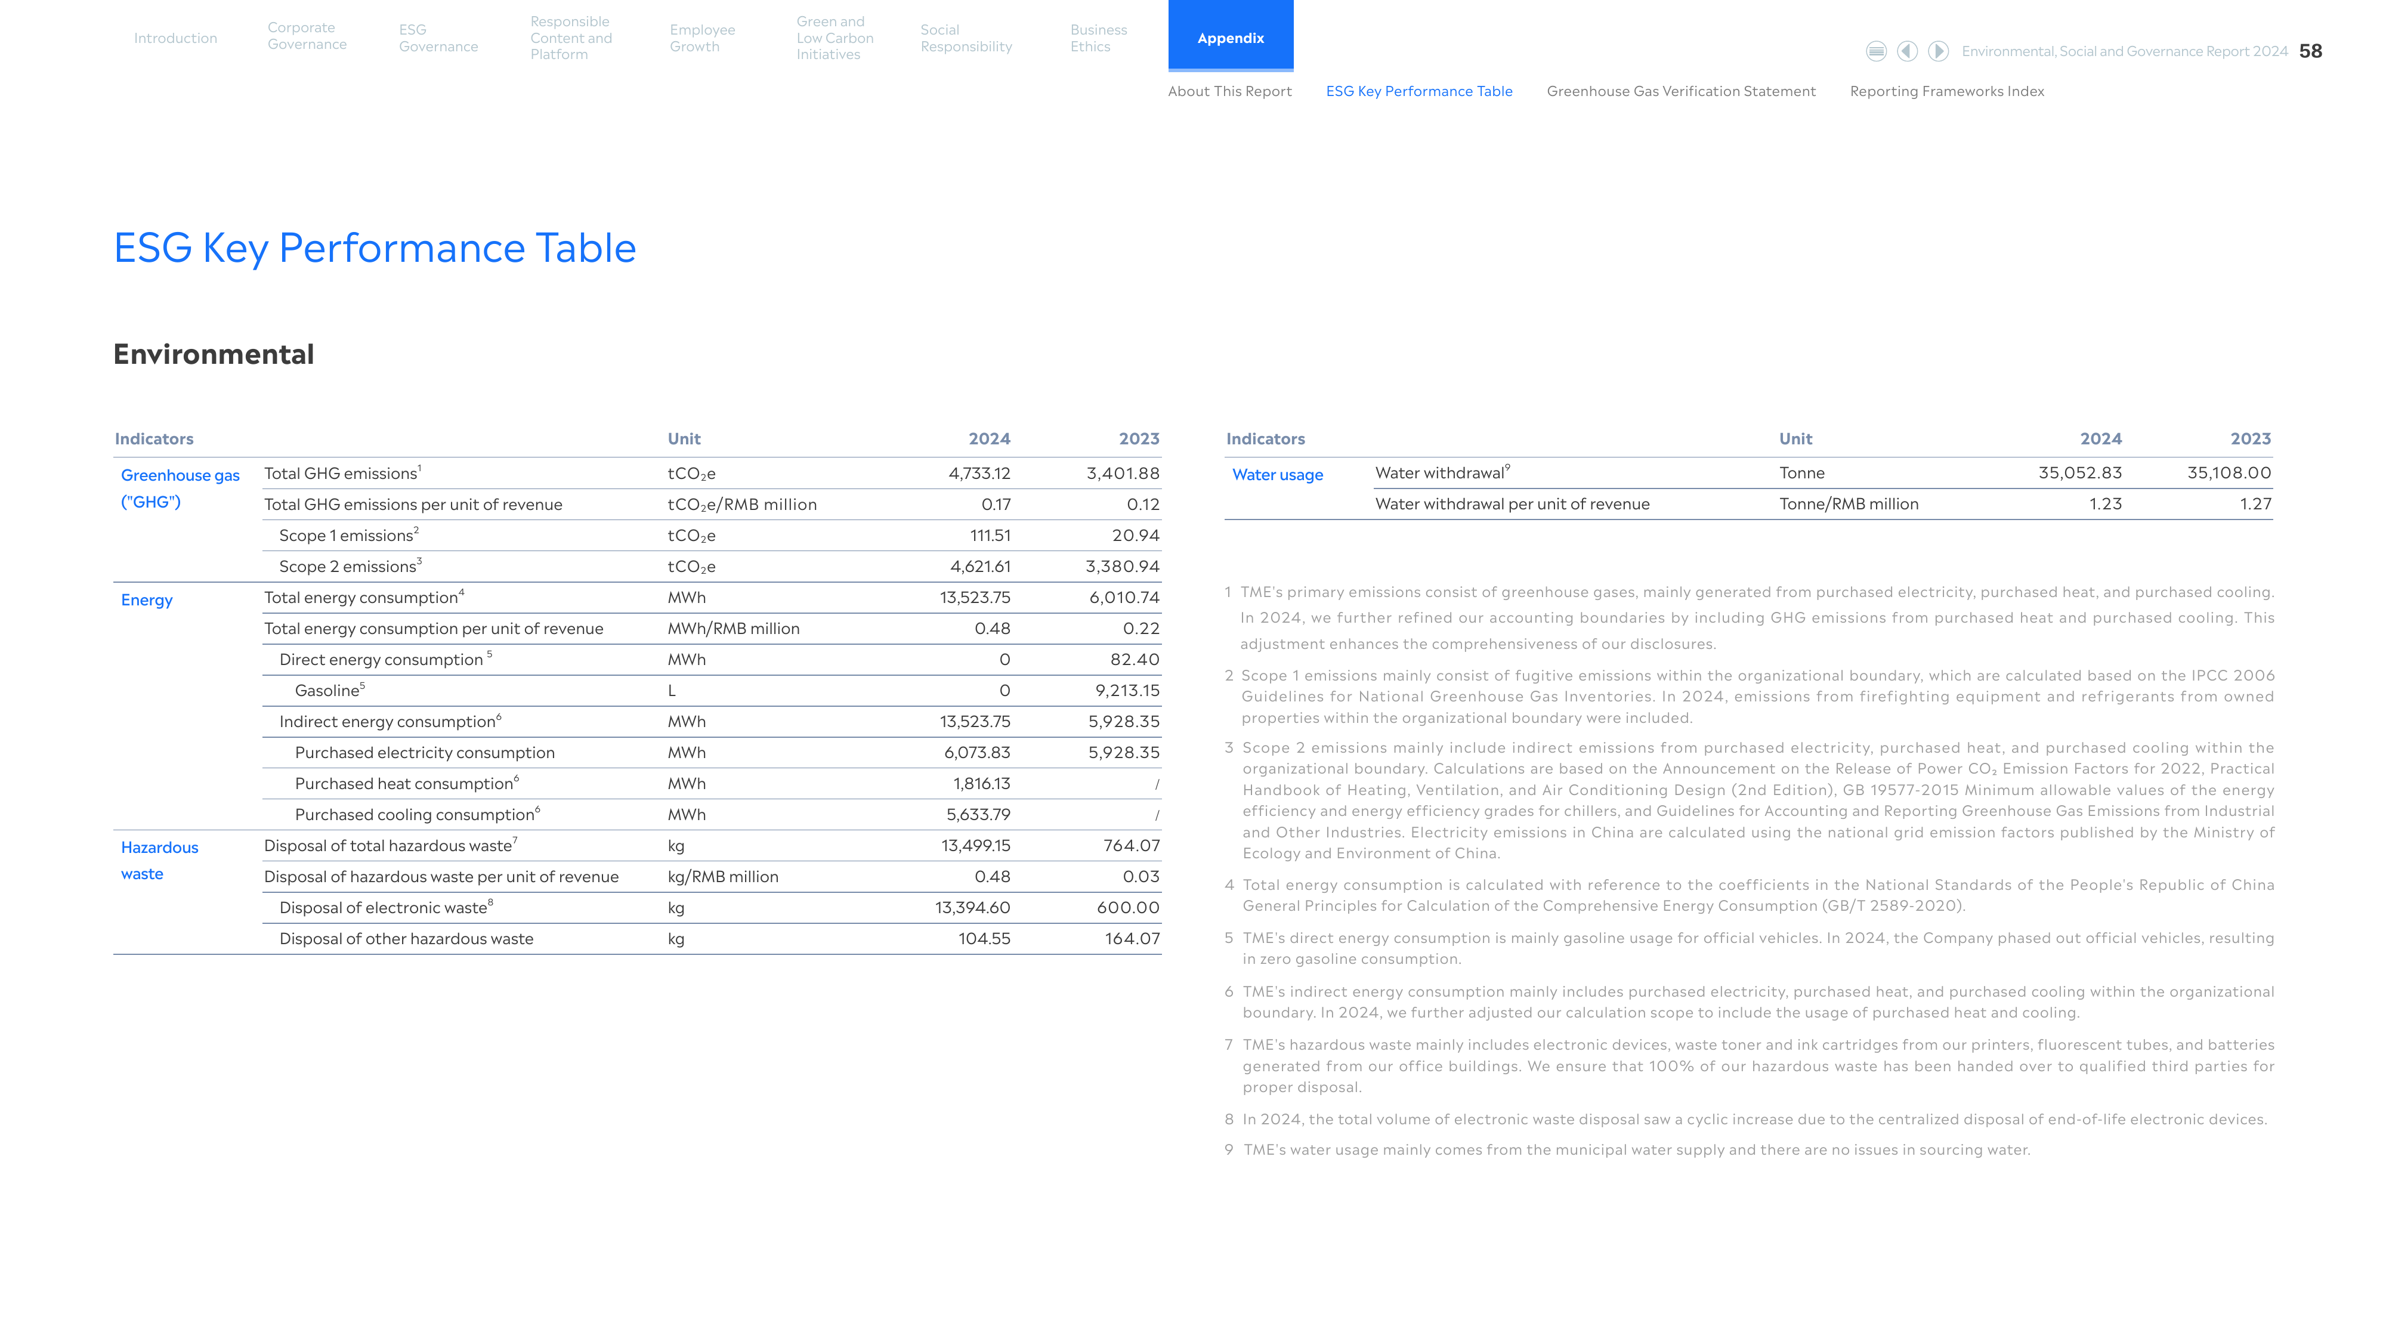Screen dimensions: 2386x1342
Task: Click ESG Key Performance Table link
Action: point(1419,91)
